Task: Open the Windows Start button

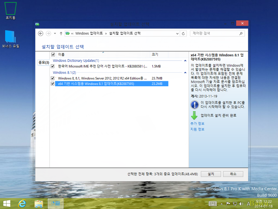Action: coord(7,203)
